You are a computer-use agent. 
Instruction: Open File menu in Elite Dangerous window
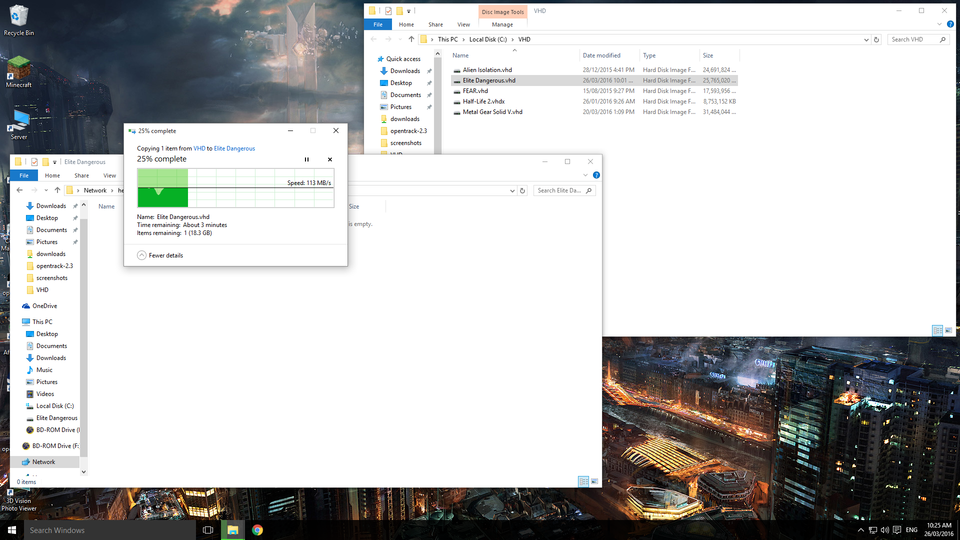point(24,175)
